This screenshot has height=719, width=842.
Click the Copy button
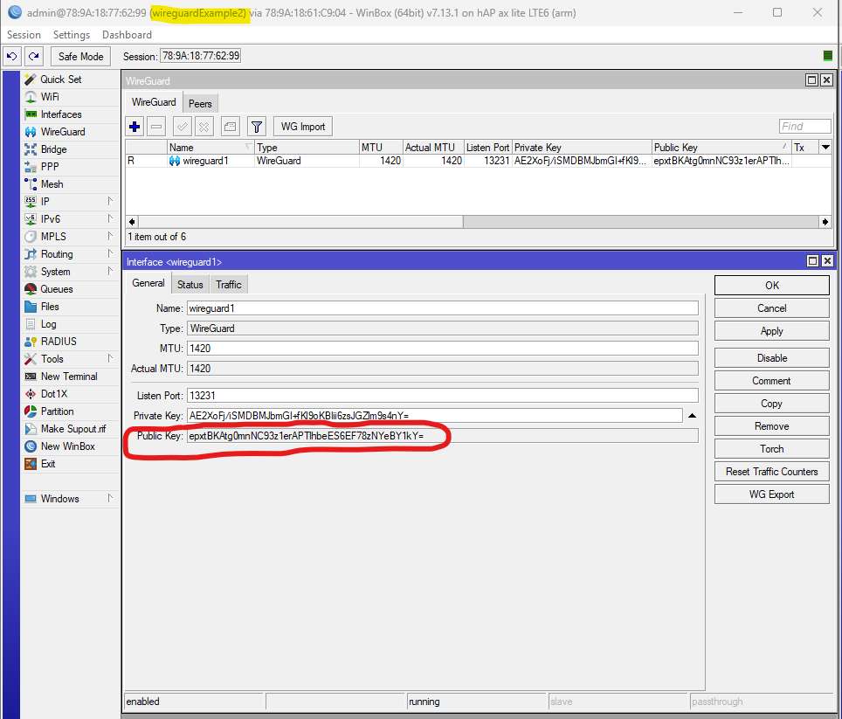[x=771, y=404]
